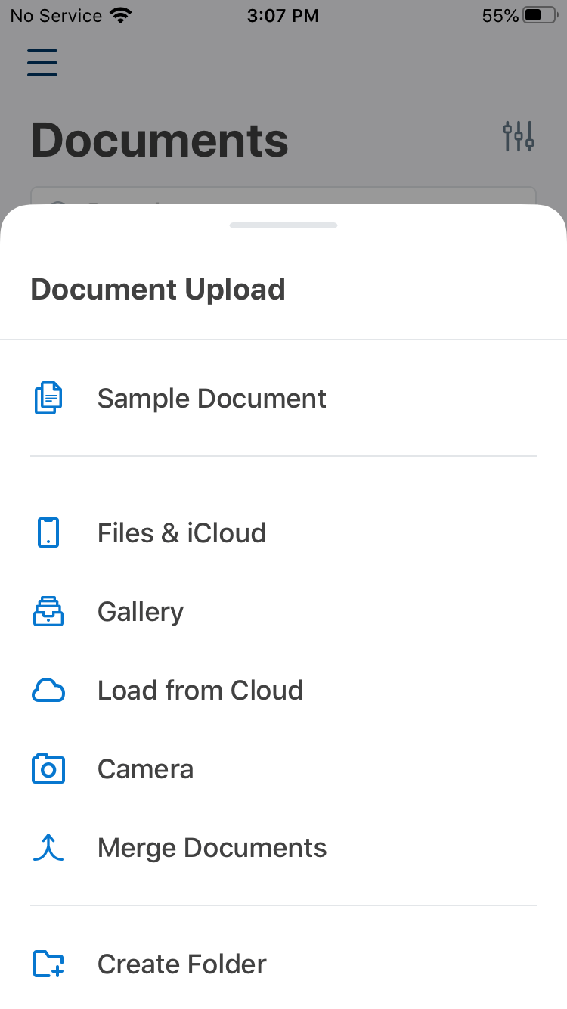This screenshot has width=567, height=1009.
Task: Tap the filter sliders icon
Action: coord(519,136)
